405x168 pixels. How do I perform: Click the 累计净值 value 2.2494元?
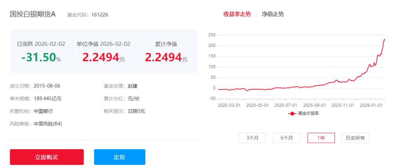click(166, 57)
